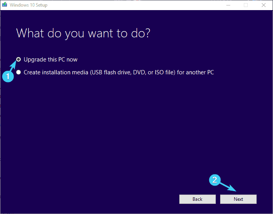Click the 'Upgrade this PC now' label text
273x214 pixels.
[x=51, y=60]
